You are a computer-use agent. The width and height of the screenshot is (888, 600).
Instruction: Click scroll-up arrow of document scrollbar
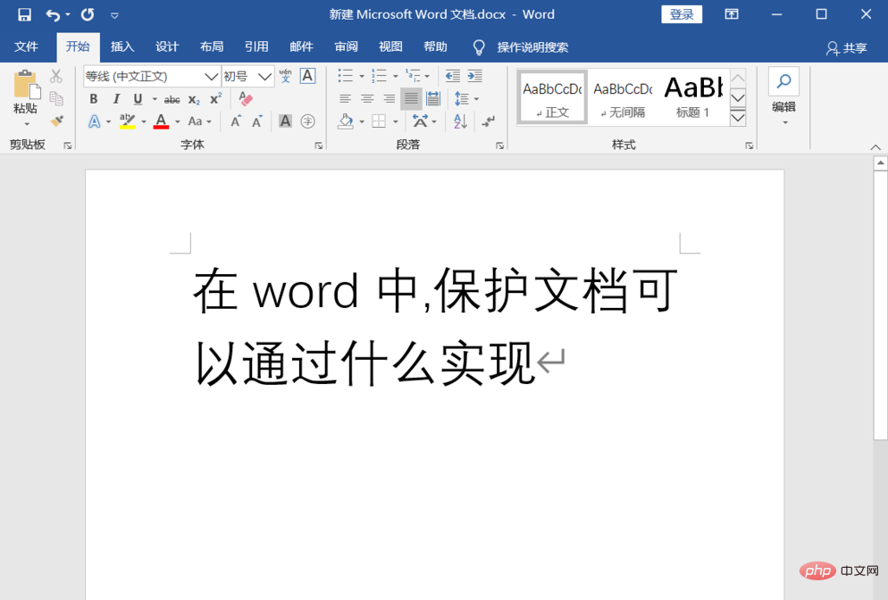coord(880,163)
